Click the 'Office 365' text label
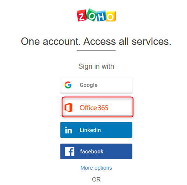 click(x=94, y=108)
